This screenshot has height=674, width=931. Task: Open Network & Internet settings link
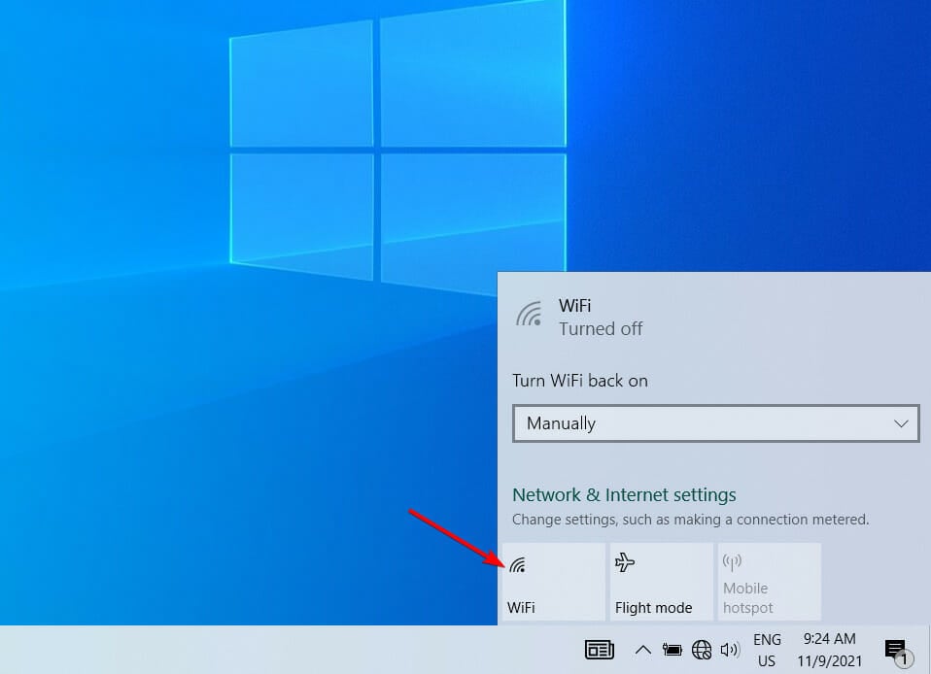pyautogui.click(x=624, y=495)
